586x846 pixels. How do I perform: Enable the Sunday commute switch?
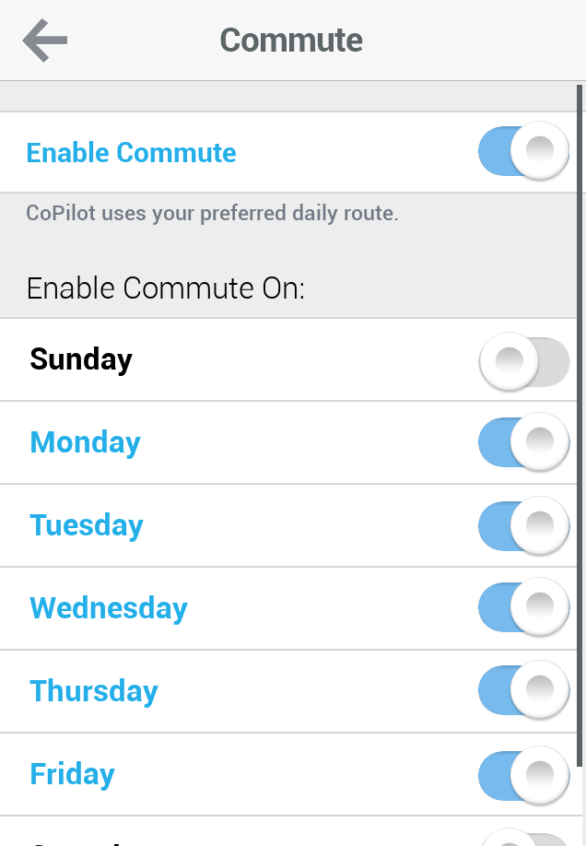pos(523,362)
